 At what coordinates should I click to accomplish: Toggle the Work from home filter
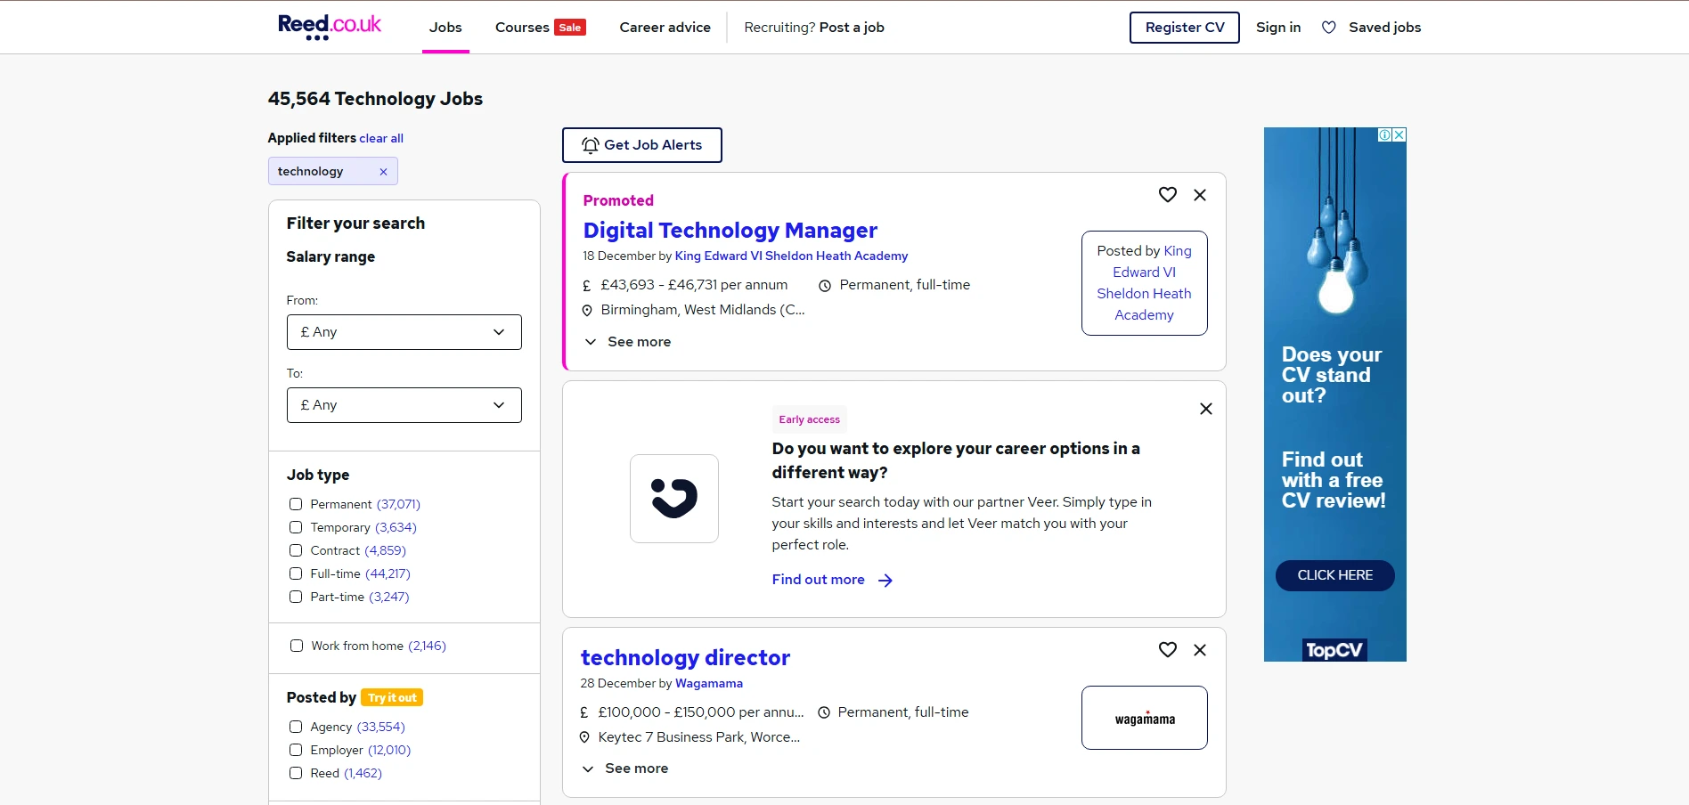tap(297, 646)
